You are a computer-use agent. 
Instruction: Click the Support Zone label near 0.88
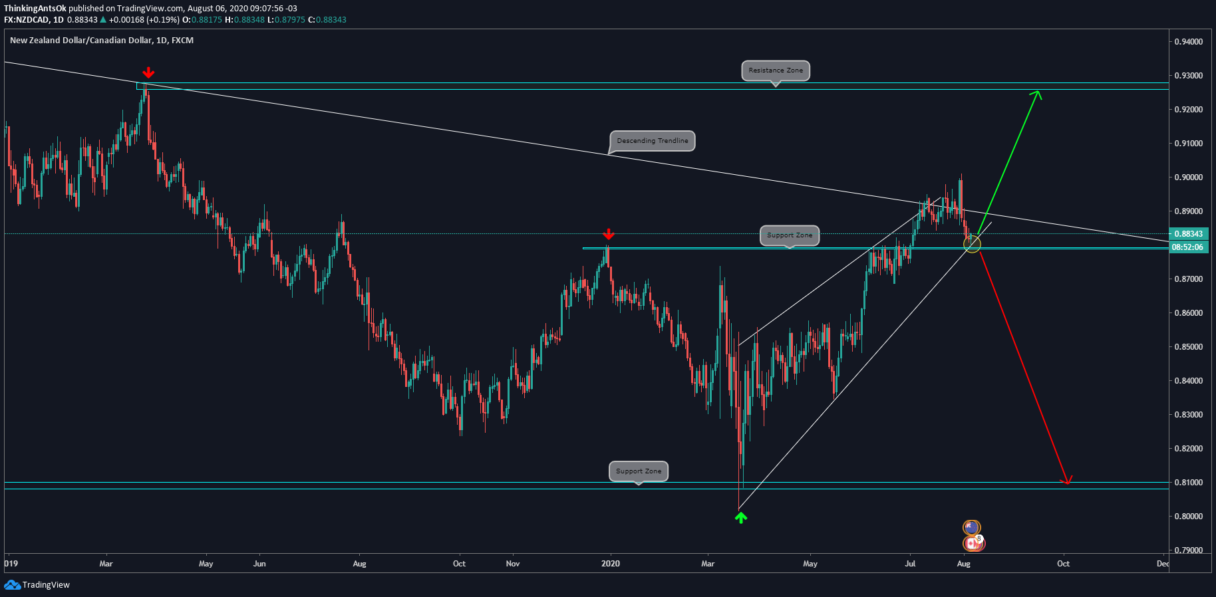click(x=790, y=235)
